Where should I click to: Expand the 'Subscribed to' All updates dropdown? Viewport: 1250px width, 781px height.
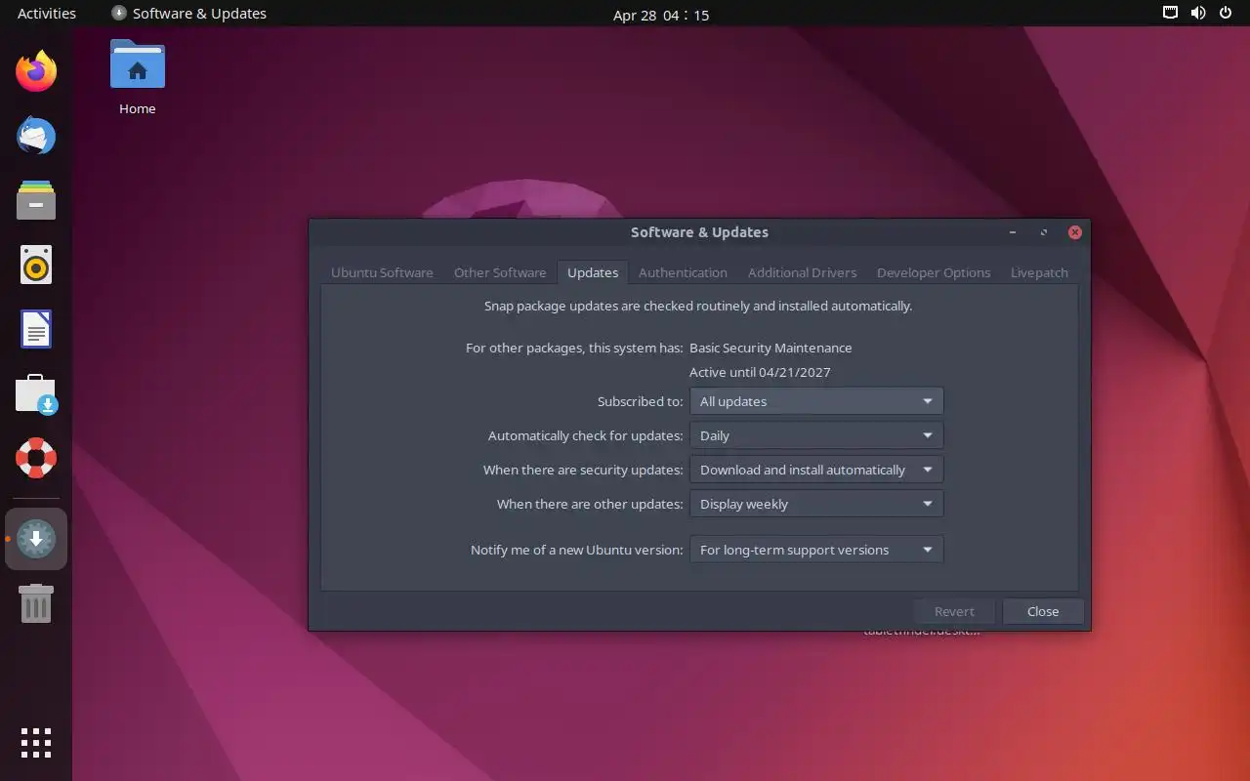coord(816,401)
